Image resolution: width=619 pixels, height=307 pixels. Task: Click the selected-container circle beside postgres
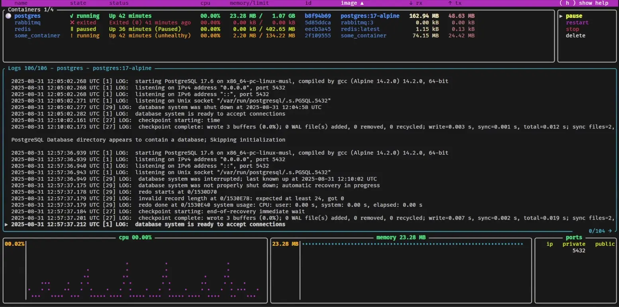pos(8,16)
